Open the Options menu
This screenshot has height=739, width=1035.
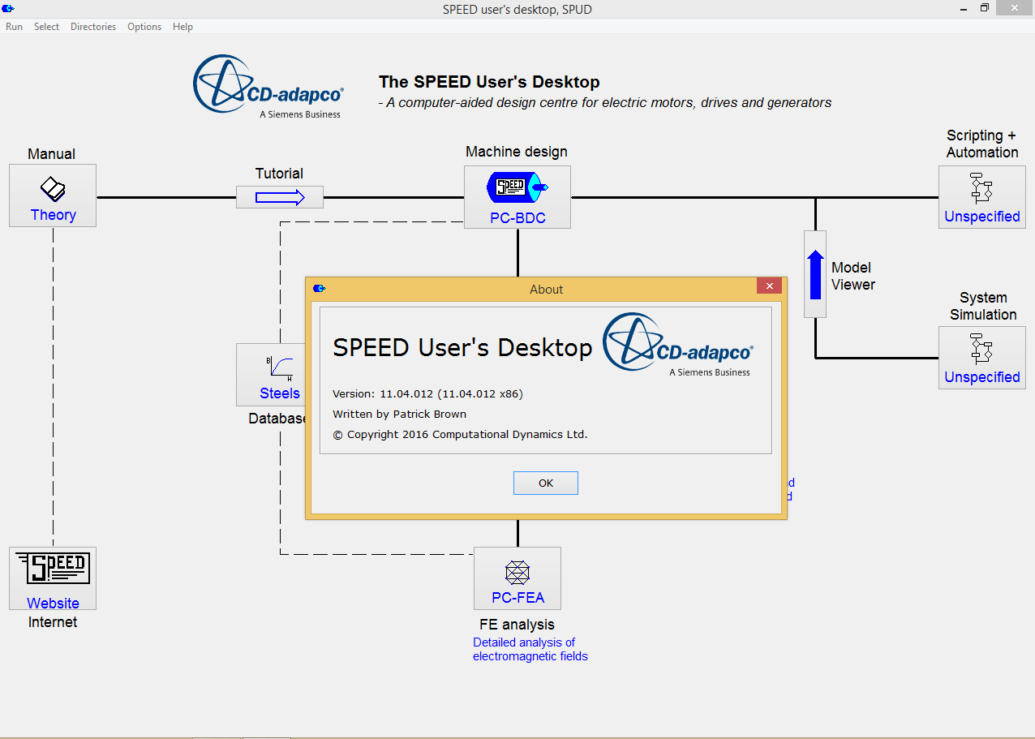[x=144, y=27]
